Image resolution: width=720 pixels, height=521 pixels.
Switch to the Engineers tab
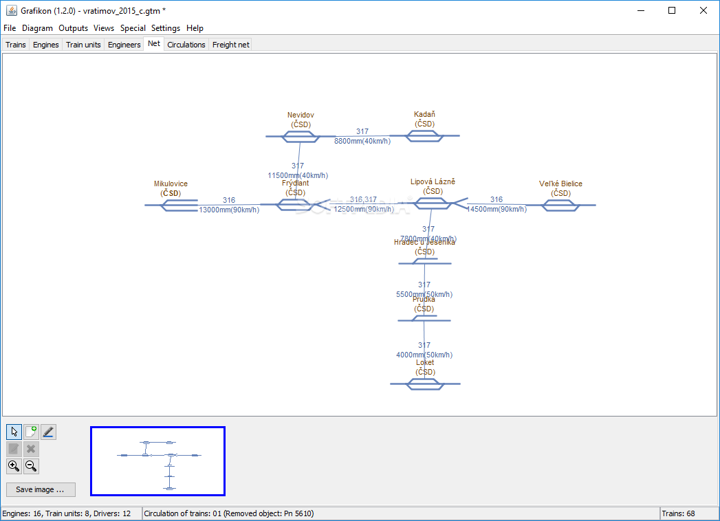(124, 45)
